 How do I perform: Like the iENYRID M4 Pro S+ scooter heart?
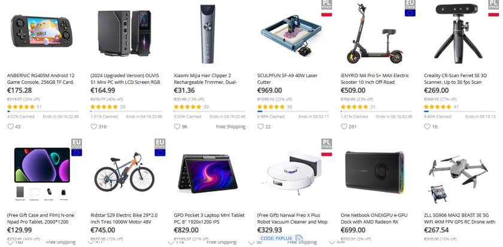344,127
